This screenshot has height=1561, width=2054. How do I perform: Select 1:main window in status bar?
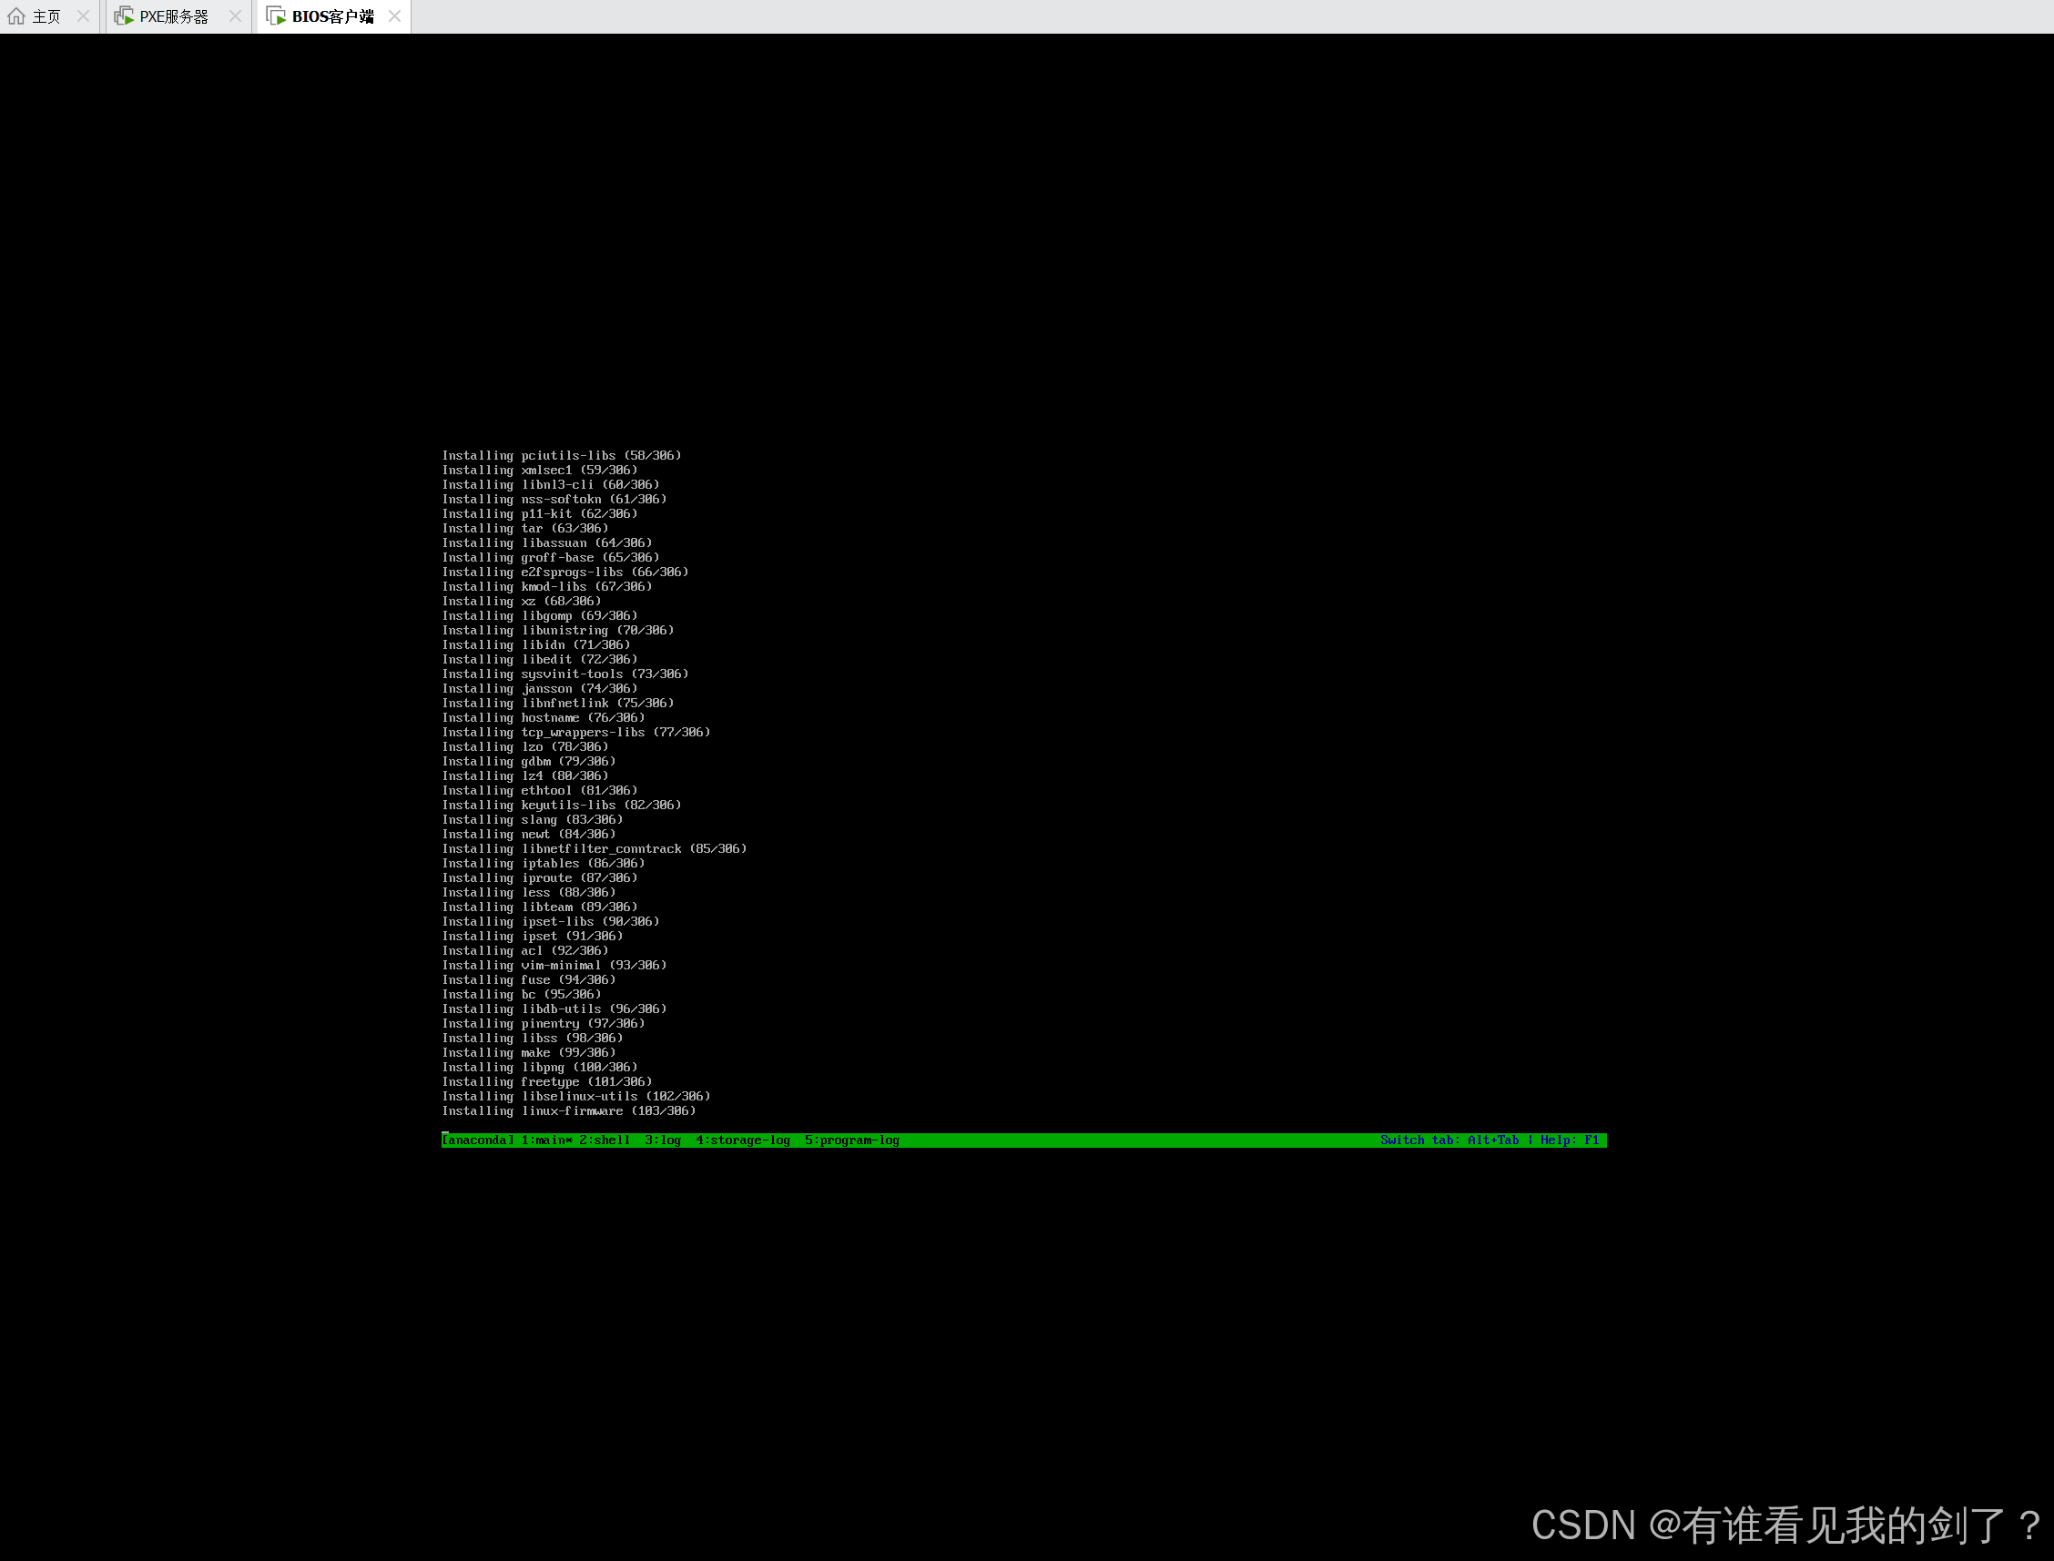[545, 1140]
